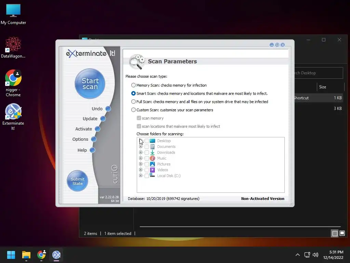Show hidden system tray icons
The height and width of the screenshot is (263, 350).
click(x=298, y=255)
